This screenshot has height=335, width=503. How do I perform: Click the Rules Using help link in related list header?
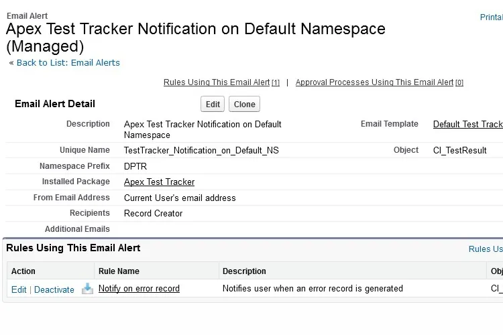[486, 249]
